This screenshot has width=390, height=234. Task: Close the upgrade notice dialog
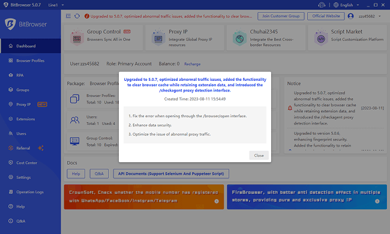click(x=259, y=156)
